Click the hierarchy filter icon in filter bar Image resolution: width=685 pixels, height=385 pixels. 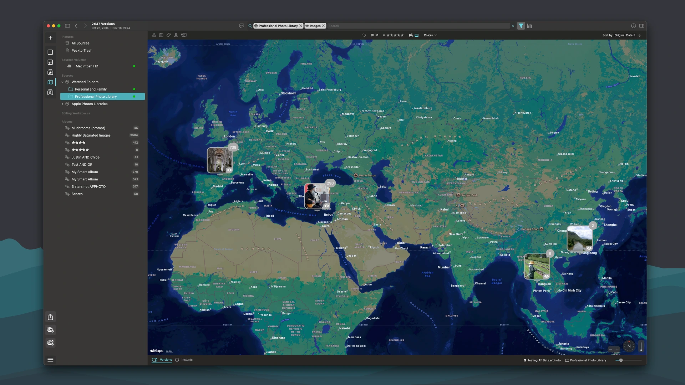[154, 35]
